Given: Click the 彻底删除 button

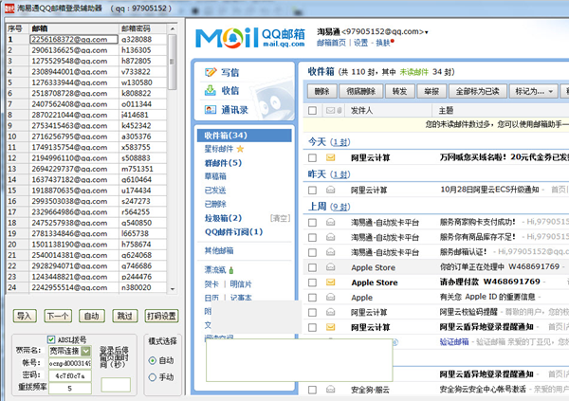Looking at the screenshot, I should tap(360, 91).
